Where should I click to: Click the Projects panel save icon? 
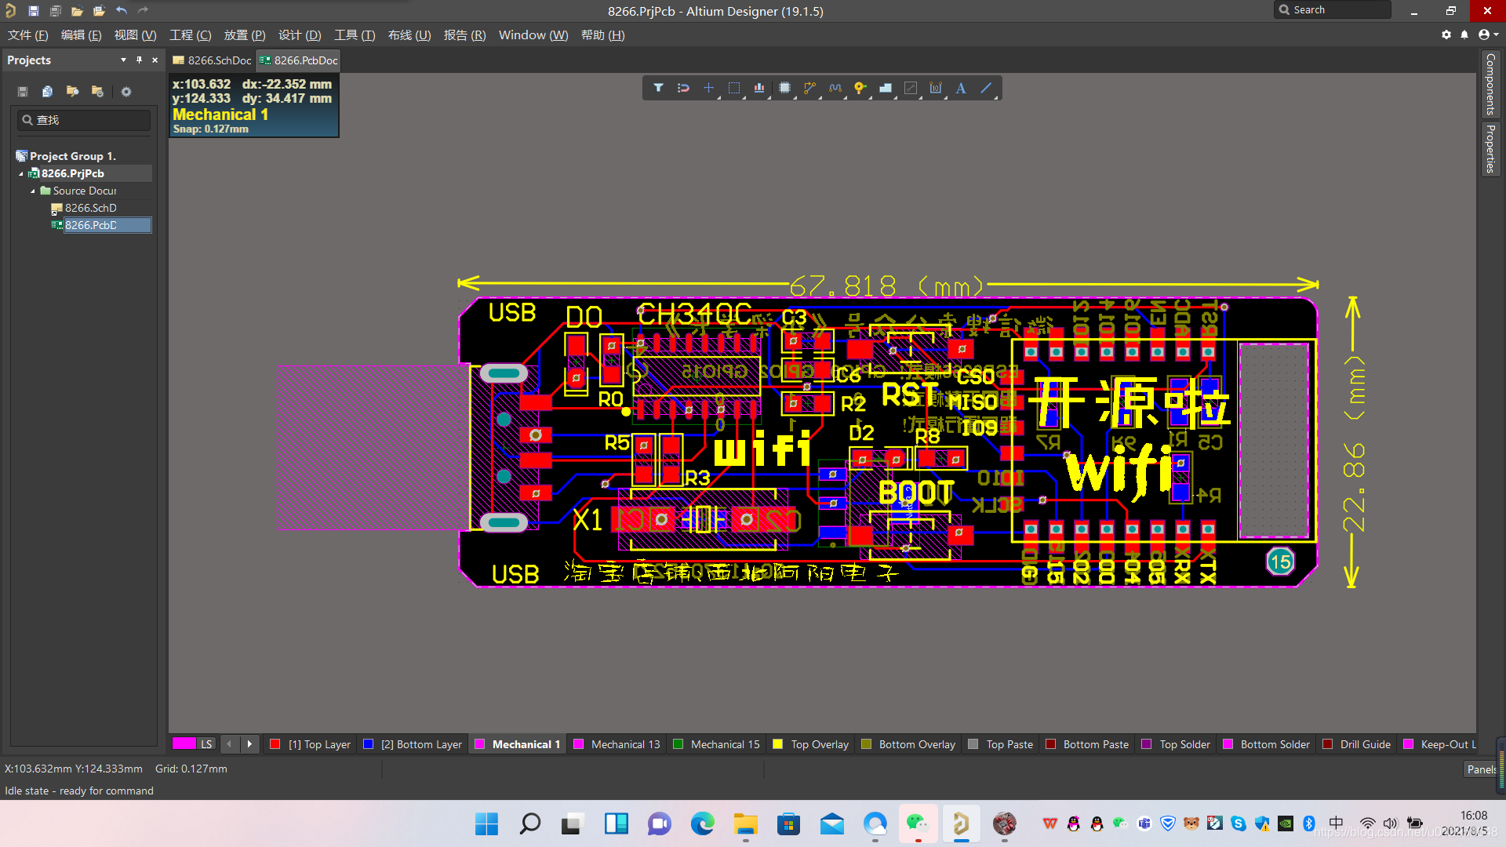coord(23,92)
